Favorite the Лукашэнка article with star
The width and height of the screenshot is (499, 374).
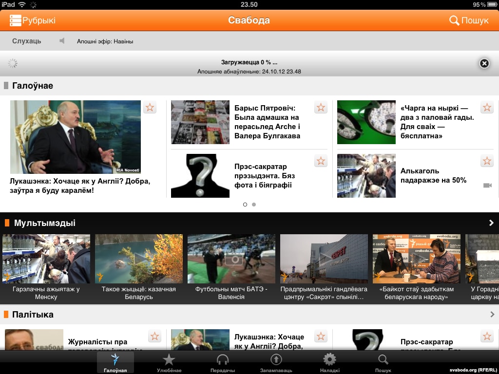150,108
